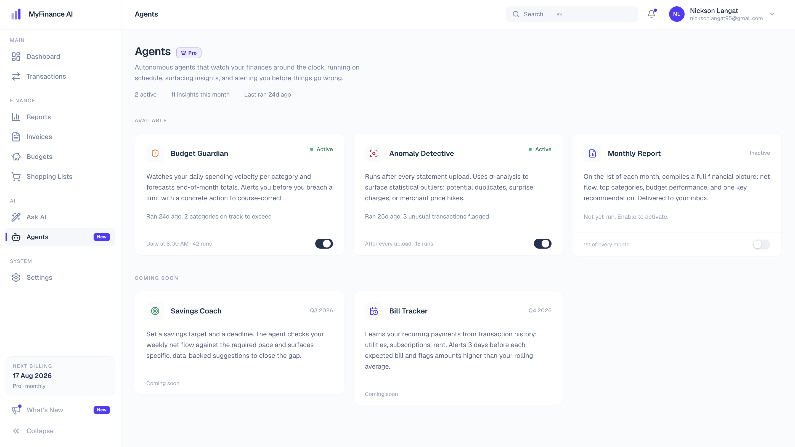Click the Monthly Report file icon
Image resolution: width=795 pixels, height=447 pixels.
click(592, 153)
